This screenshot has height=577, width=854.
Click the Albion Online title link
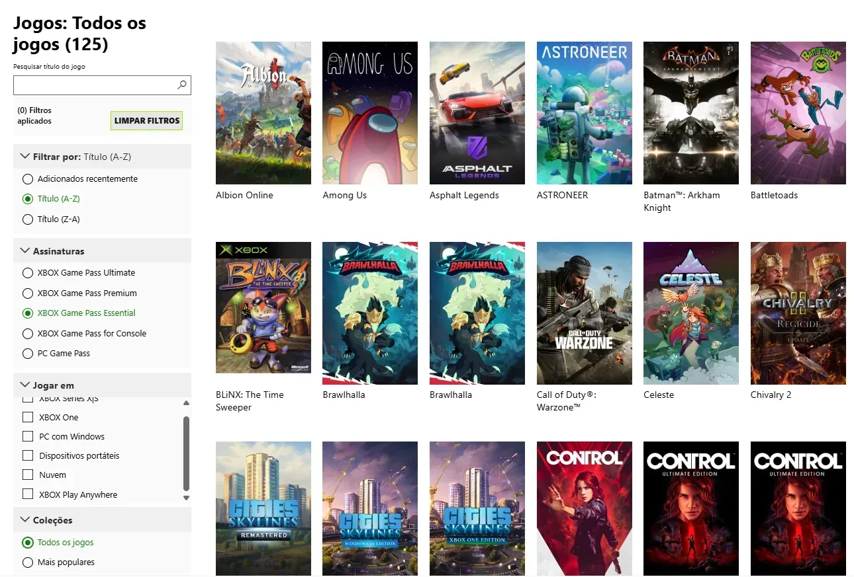click(x=244, y=195)
